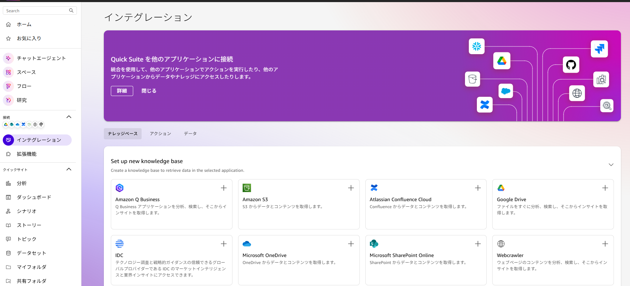Click the SharePoint logo on its card
Screen dimensions: 630x286
point(374,244)
